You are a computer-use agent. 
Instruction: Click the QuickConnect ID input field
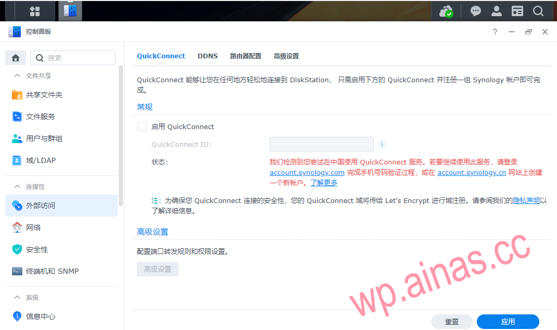(322, 144)
